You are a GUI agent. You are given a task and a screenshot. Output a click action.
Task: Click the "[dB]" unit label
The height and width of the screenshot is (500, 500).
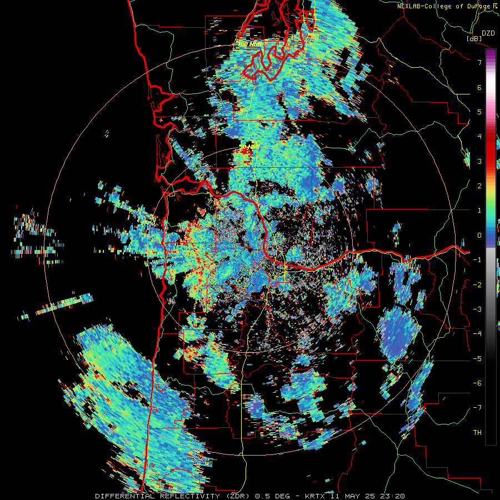tap(474, 38)
